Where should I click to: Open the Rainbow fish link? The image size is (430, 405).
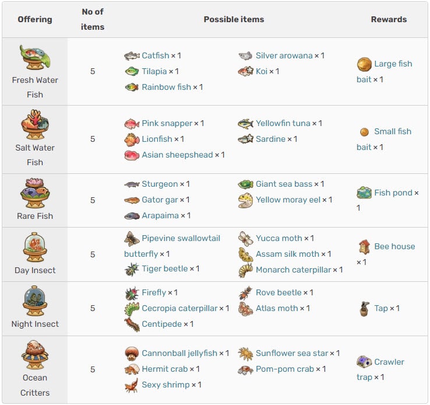[166, 87]
